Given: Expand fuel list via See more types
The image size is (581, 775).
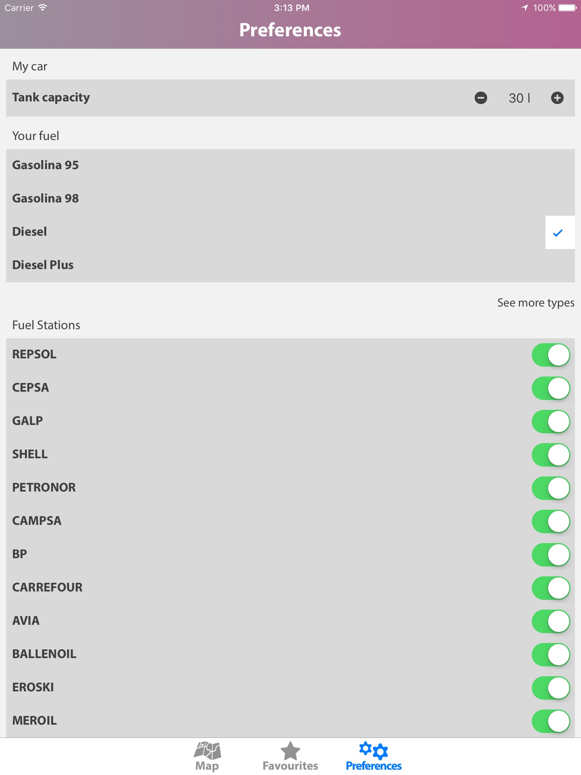Looking at the screenshot, I should (536, 303).
